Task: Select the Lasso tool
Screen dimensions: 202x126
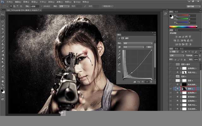Action: coord(3,22)
